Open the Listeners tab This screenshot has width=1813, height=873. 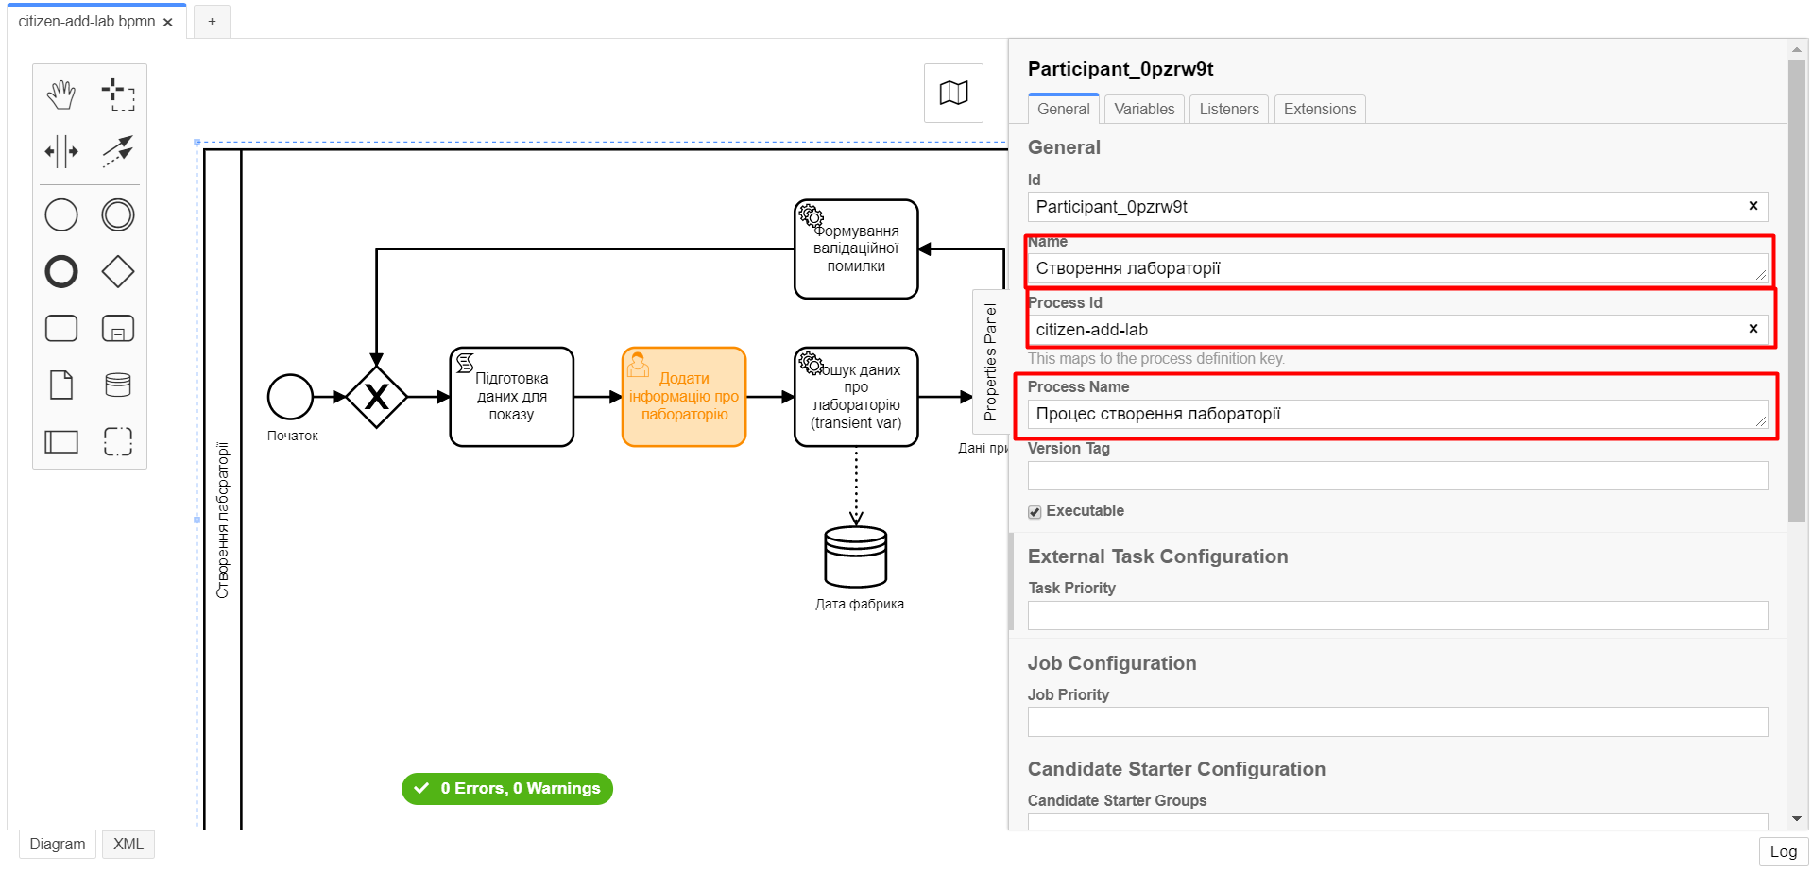pos(1228,109)
